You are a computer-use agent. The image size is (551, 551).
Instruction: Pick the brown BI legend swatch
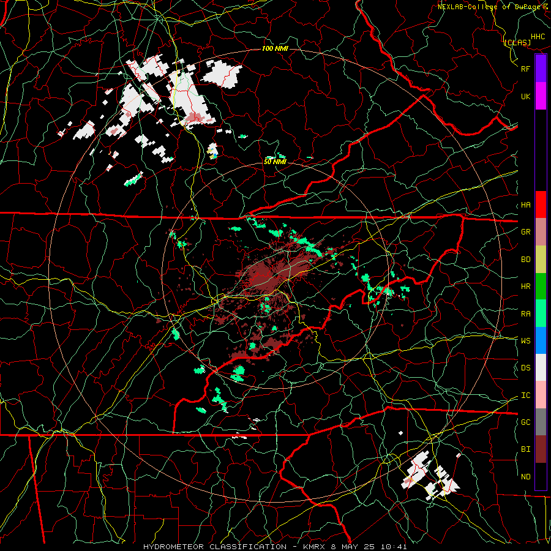pyautogui.click(x=541, y=449)
